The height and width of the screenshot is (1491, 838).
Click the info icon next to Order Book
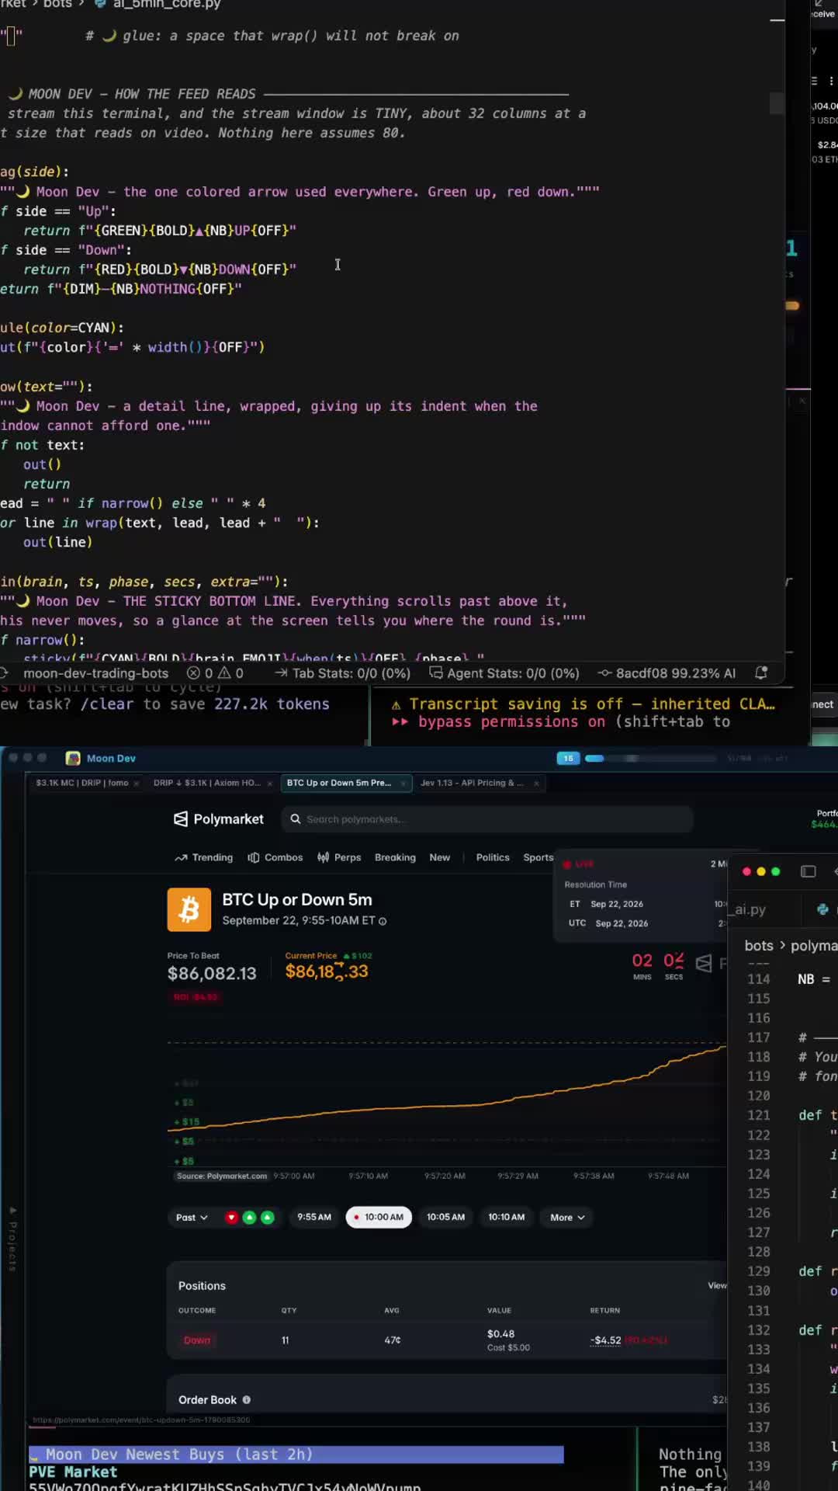click(x=247, y=1400)
